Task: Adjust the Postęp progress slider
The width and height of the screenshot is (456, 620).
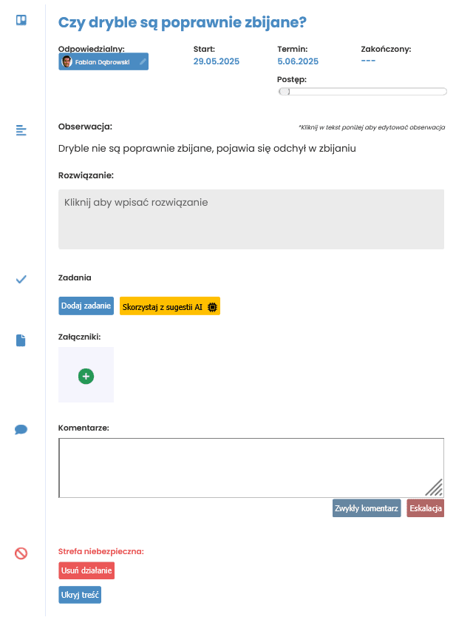Action: tap(362, 92)
